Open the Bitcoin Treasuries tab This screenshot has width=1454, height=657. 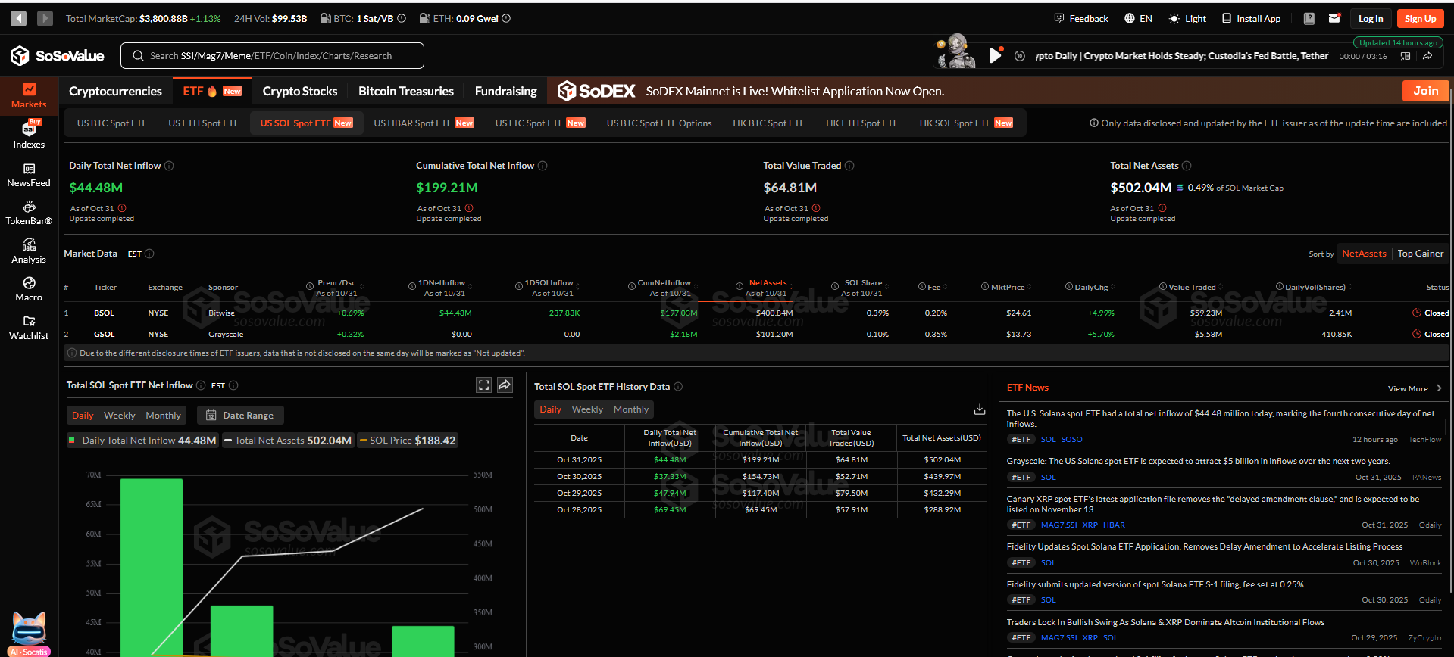[x=405, y=91]
